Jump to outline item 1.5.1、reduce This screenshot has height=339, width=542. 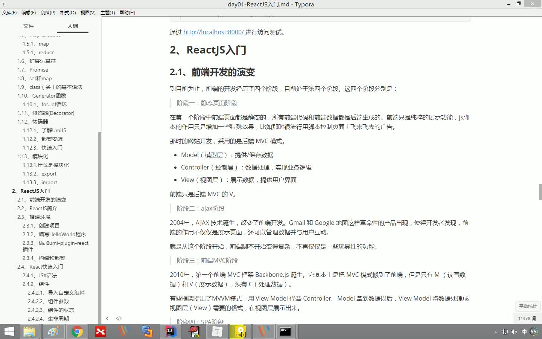pos(38,52)
